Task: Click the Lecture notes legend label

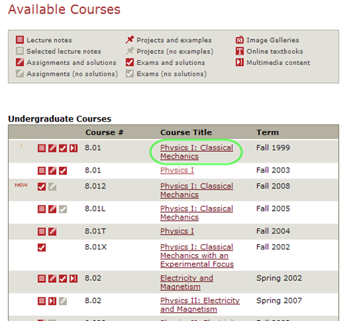Action: point(49,40)
